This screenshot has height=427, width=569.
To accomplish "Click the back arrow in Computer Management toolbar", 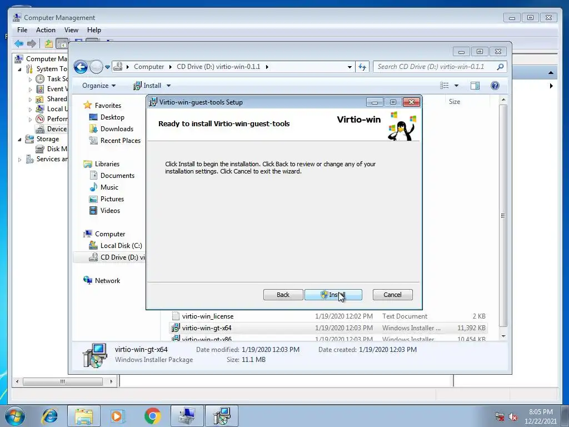I will pyautogui.click(x=19, y=44).
